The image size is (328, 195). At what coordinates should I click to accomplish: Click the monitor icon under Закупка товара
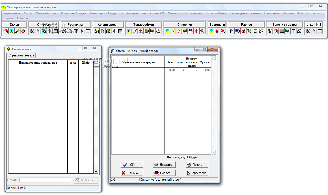[x=288, y=31]
